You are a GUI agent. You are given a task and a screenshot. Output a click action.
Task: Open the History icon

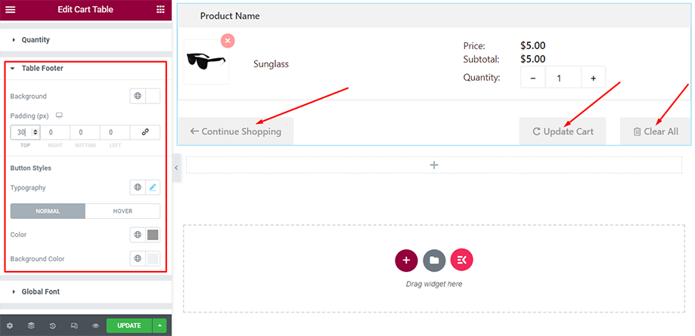pos(53,325)
